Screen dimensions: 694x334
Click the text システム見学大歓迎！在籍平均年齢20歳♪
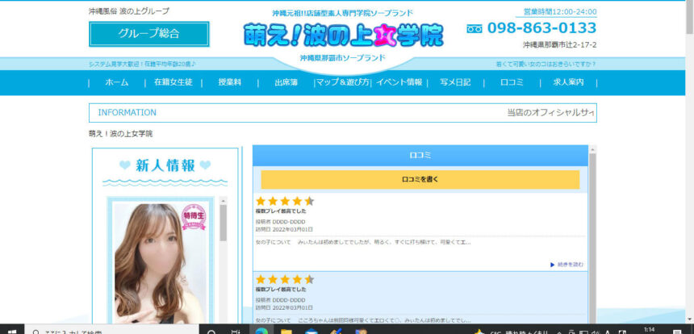142,65
